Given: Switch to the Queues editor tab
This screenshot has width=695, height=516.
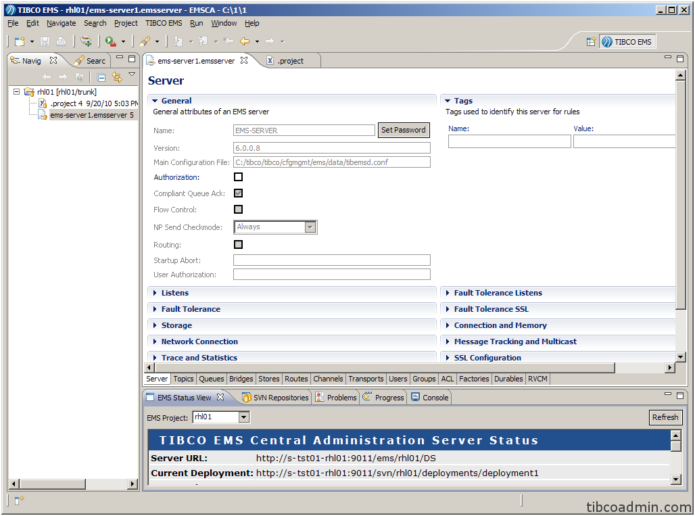Looking at the screenshot, I should (x=212, y=379).
